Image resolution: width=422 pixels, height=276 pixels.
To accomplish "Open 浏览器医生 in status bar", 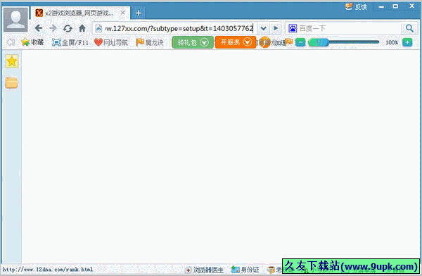I will (x=205, y=270).
